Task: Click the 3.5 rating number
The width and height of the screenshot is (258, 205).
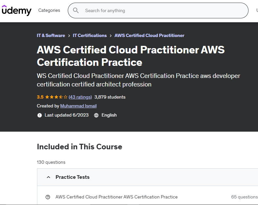Action: pyautogui.click(x=40, y=97)
